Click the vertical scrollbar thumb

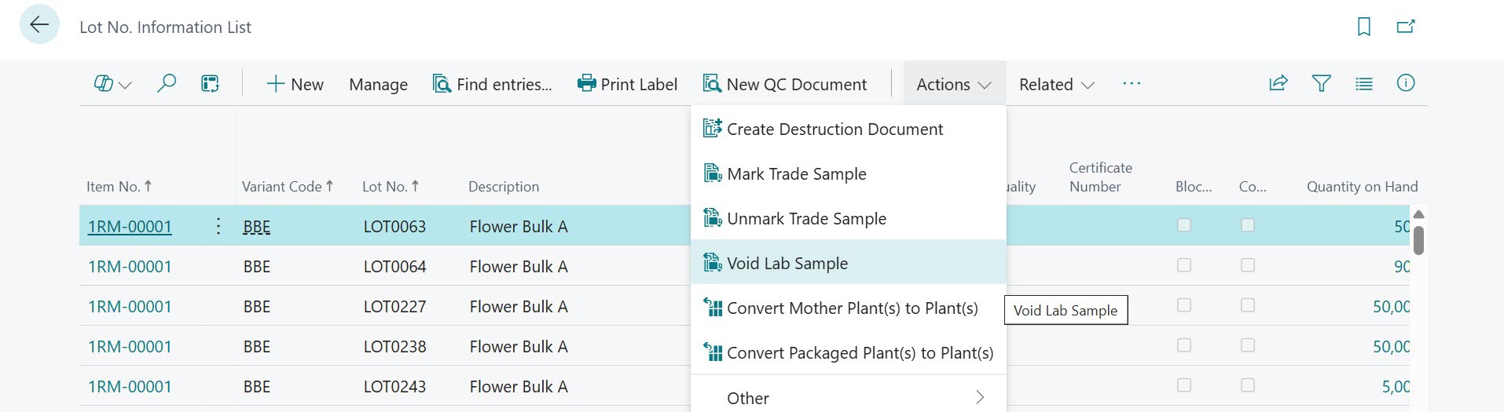click(x=1418, y=240)
